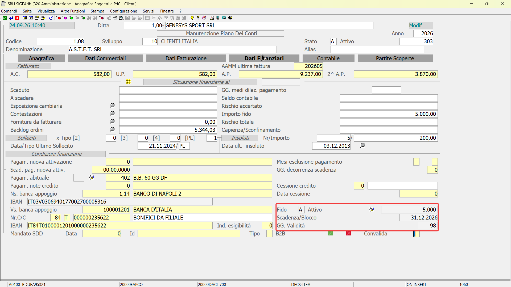Image resolution: width=511 pixels, height=287 pixels.
Task: Click the Importo fido input field
Action: tap(389, 114)
